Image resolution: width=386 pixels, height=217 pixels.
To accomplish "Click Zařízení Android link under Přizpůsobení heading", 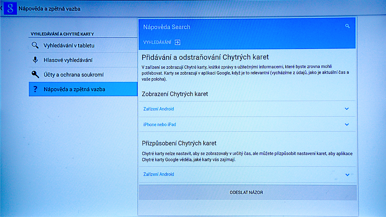I will point(159,174).
